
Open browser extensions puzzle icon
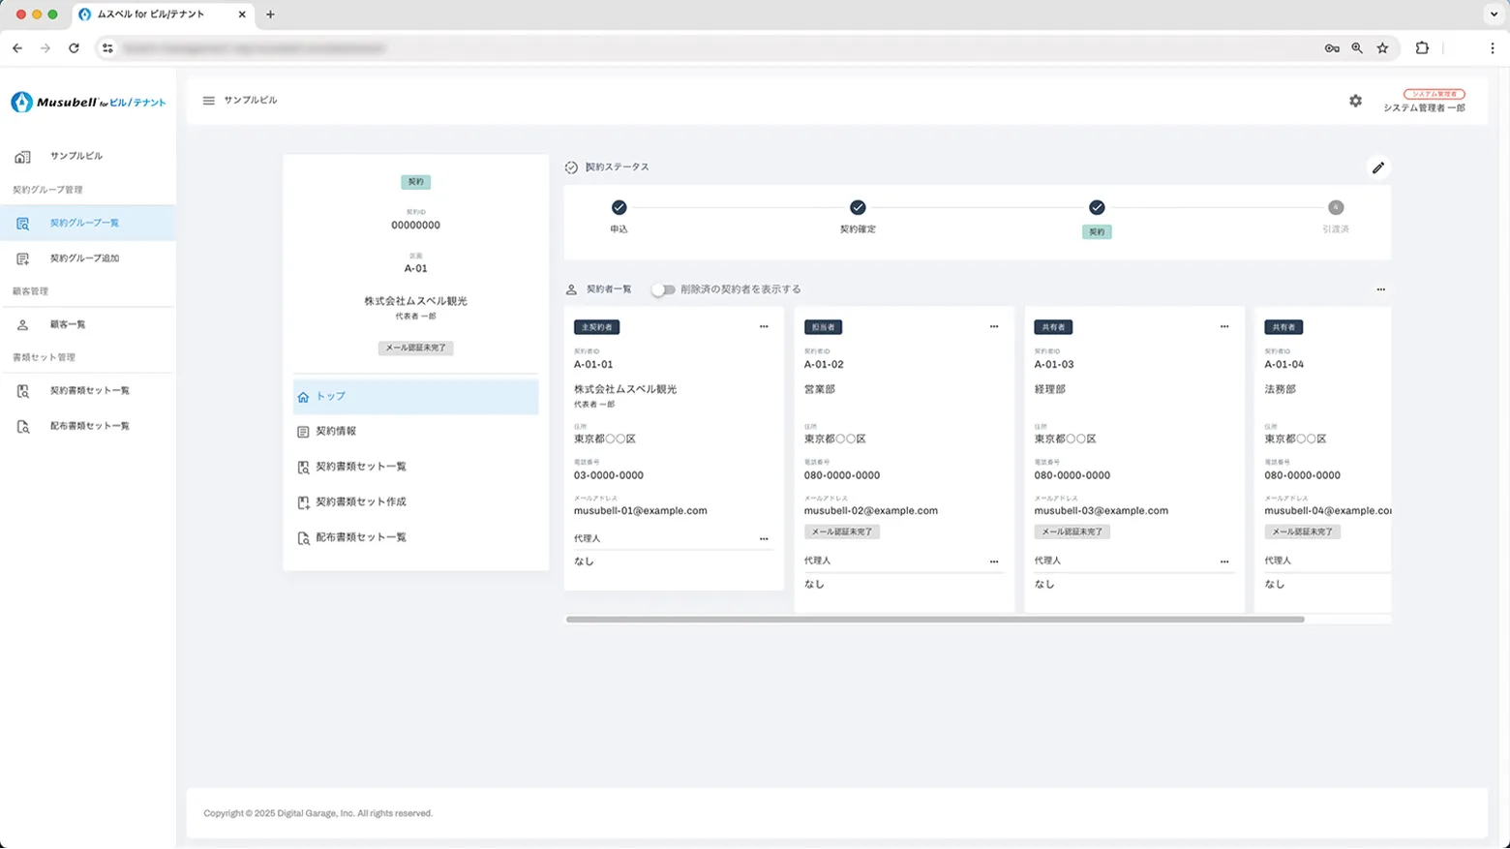point(1421,48)
